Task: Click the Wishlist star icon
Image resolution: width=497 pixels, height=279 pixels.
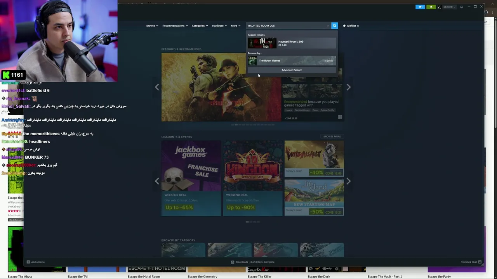Action: 344,26
